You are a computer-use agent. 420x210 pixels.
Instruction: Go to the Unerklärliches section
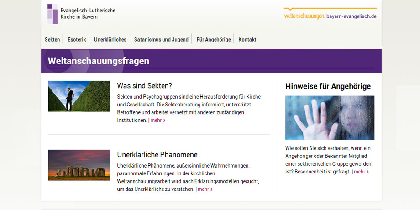click(x=110, y=40)
